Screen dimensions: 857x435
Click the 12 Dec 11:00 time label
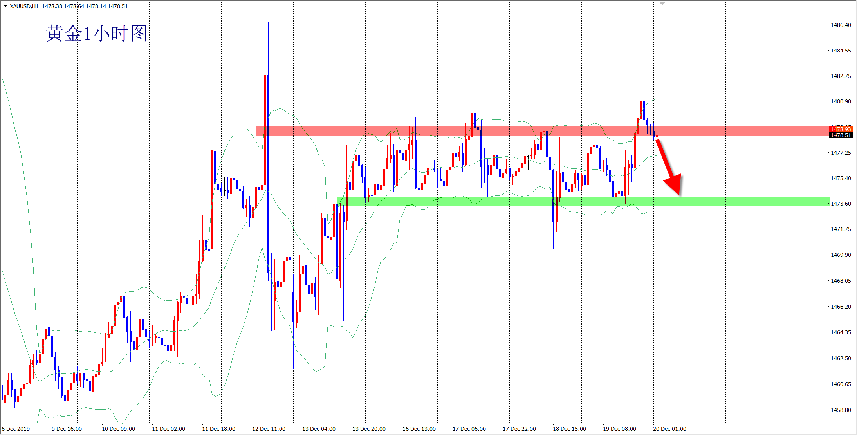tap(269, 429)
